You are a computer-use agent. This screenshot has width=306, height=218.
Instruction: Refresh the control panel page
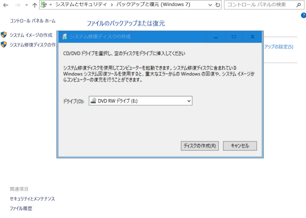click(218, 5)
